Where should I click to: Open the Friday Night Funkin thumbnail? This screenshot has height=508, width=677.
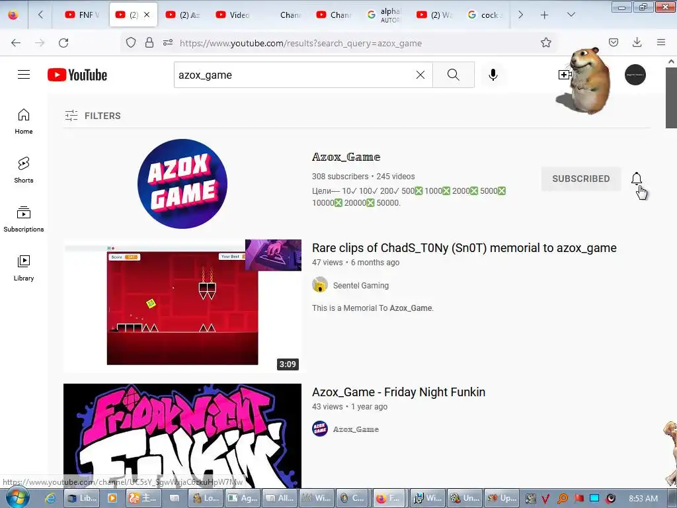click(182, 437)
